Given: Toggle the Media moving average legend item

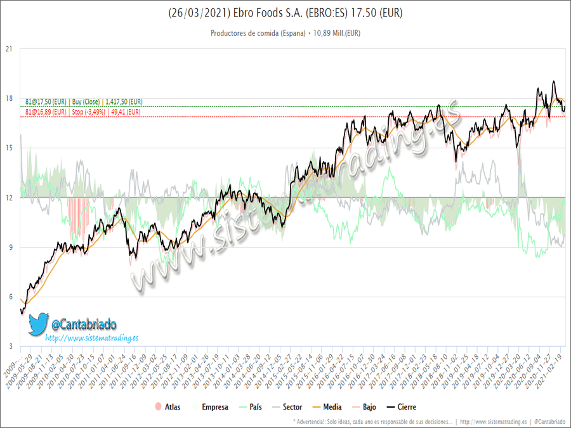Looking at the screenshot, I should [327, 407].
